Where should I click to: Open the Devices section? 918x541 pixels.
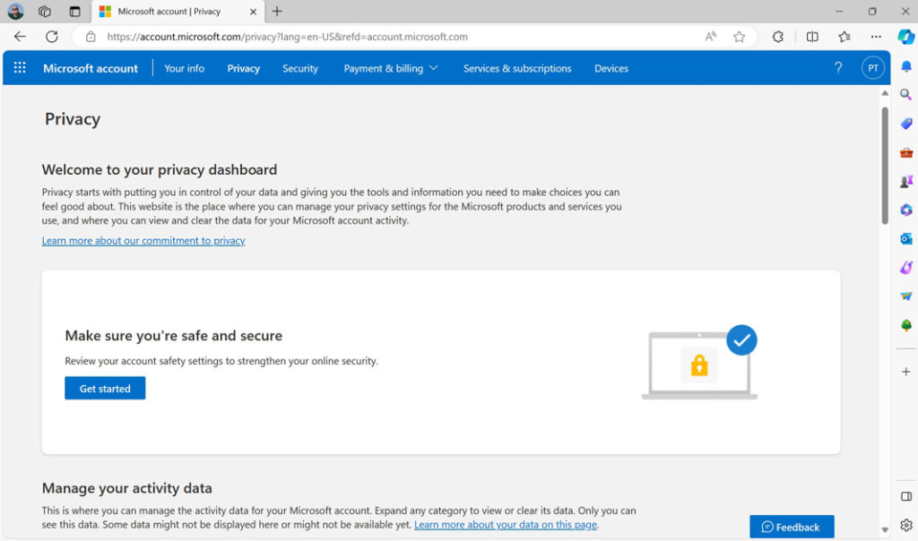611,68
